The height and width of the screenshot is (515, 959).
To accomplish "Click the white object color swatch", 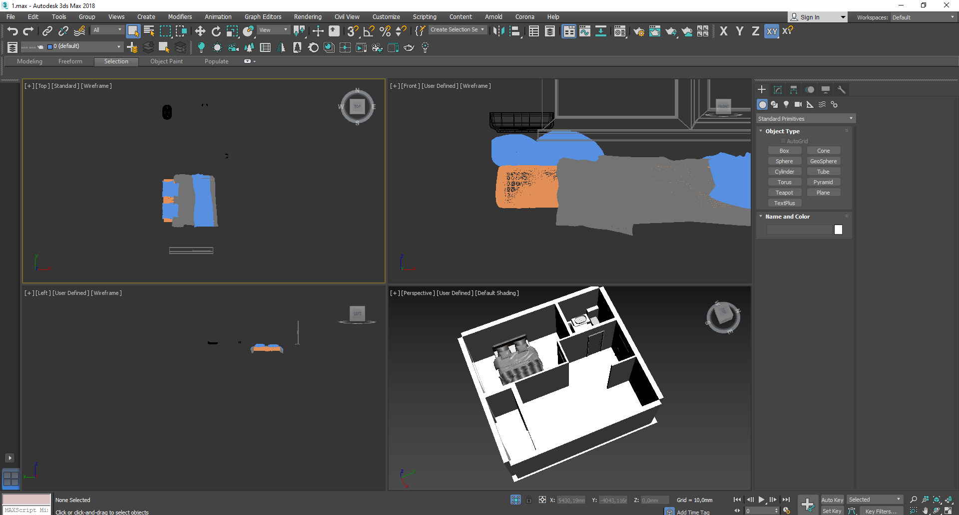I will (x=838, y=230).
